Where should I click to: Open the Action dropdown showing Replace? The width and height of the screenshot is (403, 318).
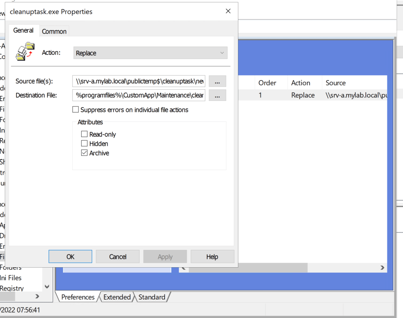pyautogui.click(x=150, y=53)
